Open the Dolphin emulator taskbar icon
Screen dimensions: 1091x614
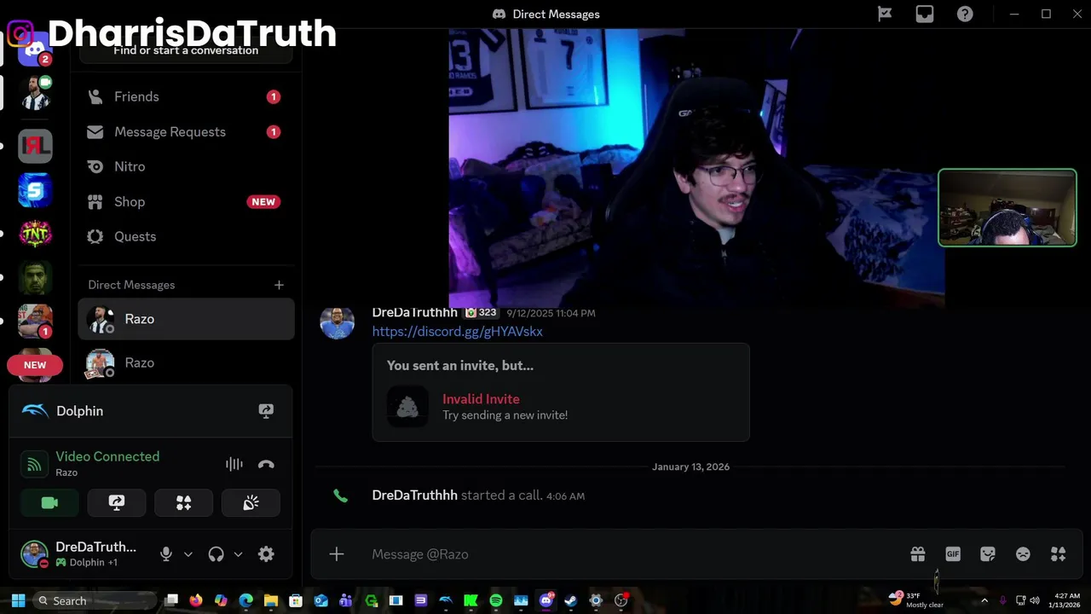[x=446, y=600]
